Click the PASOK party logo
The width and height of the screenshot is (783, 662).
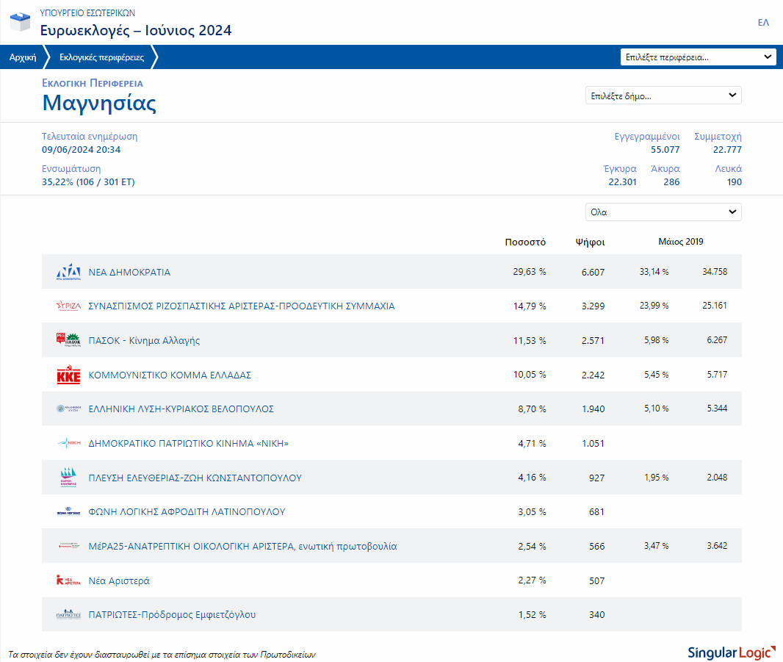pos(68,339)
